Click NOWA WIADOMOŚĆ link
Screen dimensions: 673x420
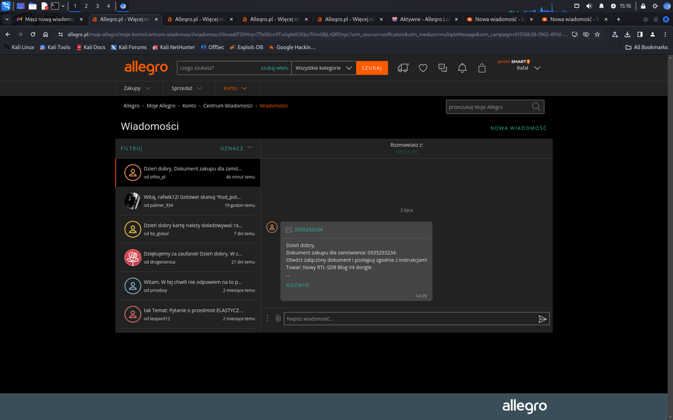[x=519, y=128]
